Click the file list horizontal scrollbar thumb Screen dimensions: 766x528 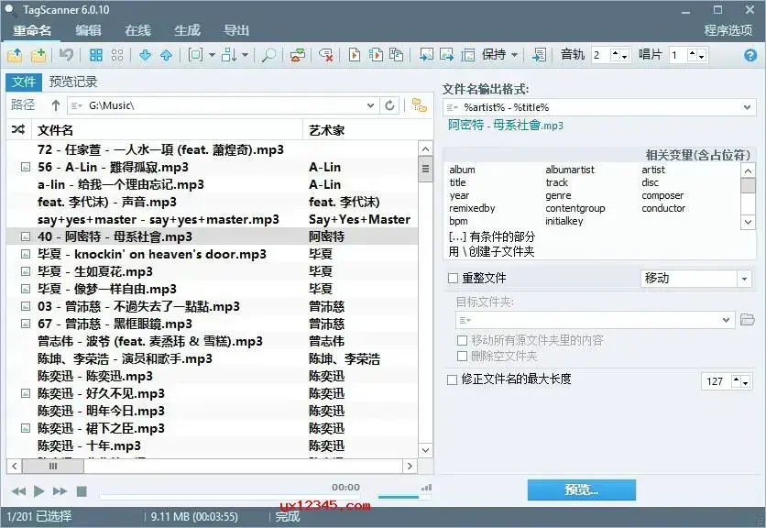coord(53,467)
